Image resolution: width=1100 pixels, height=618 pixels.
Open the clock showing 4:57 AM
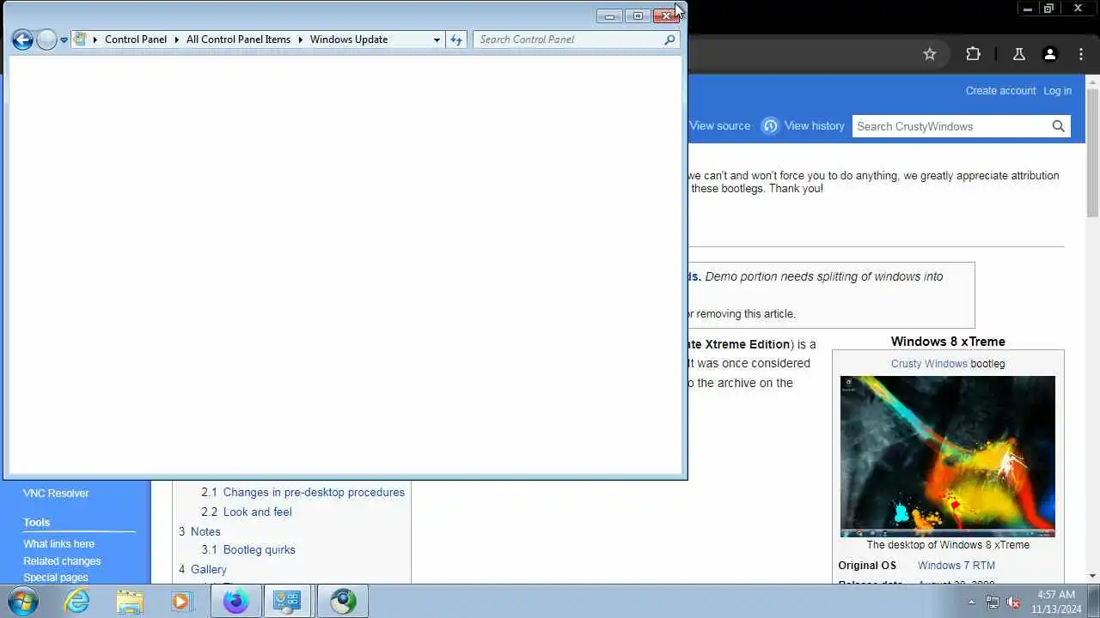(1056, 602)
